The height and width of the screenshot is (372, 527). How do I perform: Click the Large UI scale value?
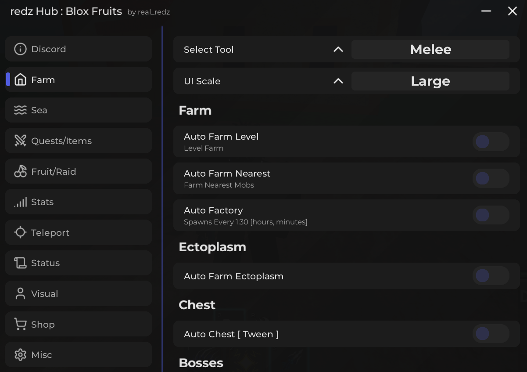point(430,81)
